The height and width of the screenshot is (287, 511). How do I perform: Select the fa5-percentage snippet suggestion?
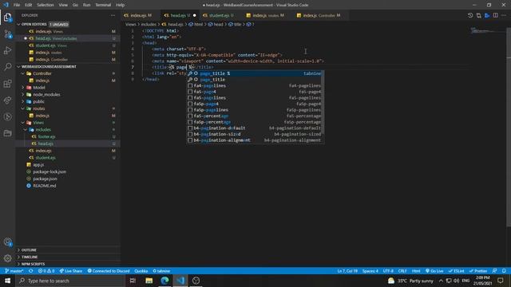pos(255,116)
